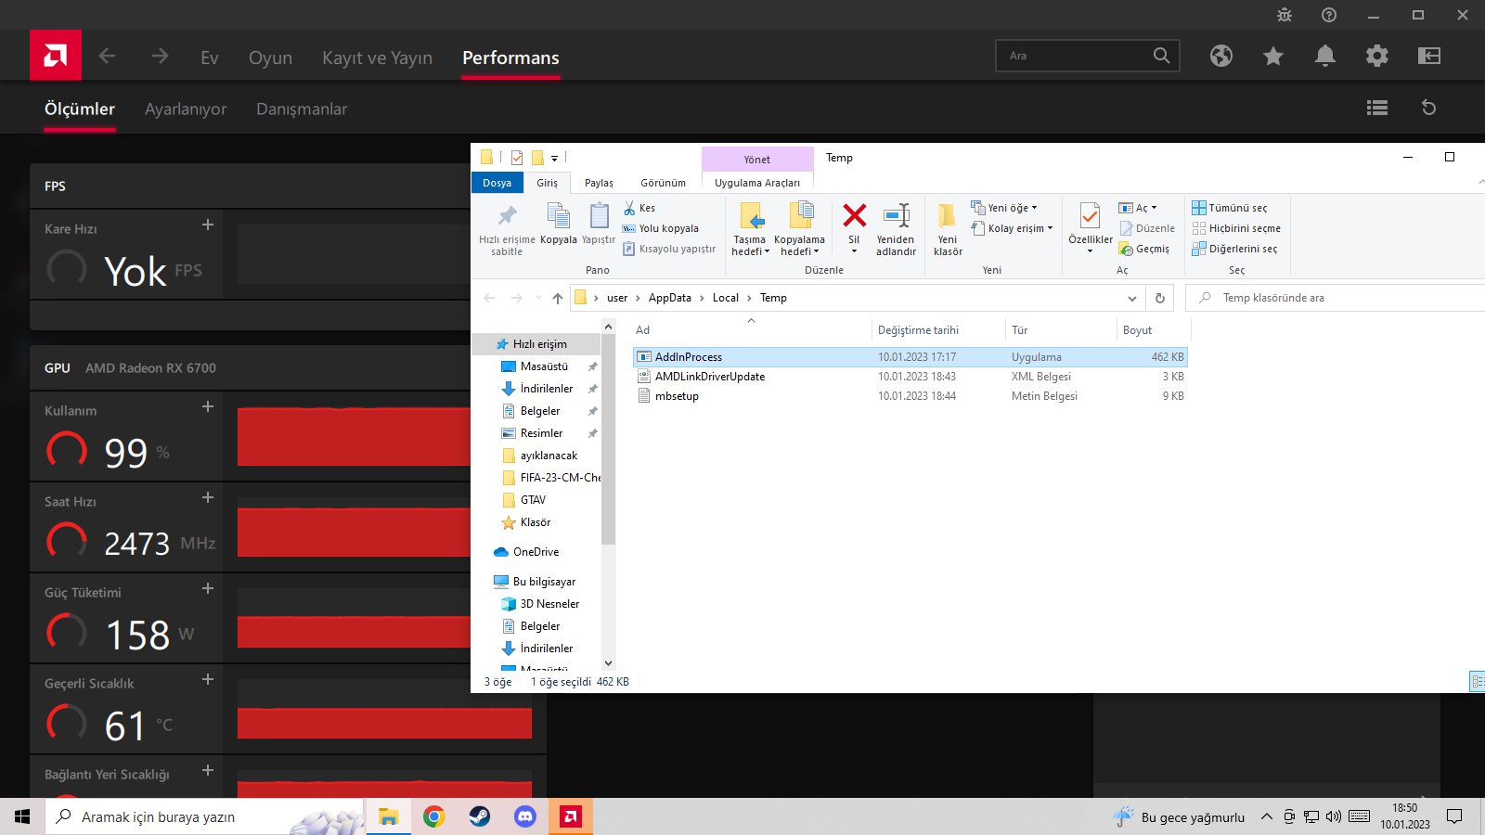Viewport: 1485px width, 835px height.
Task: Click Yapıştır paste icon in ribbon
Action: [x=599, y=224]
